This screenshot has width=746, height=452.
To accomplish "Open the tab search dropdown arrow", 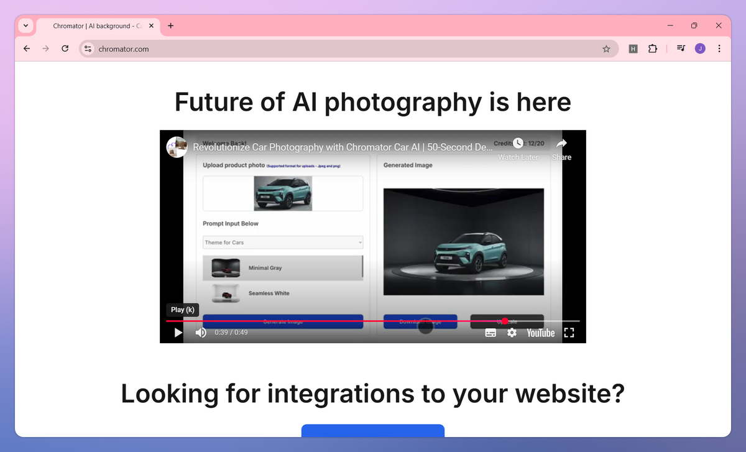I will tap(25, 26).
